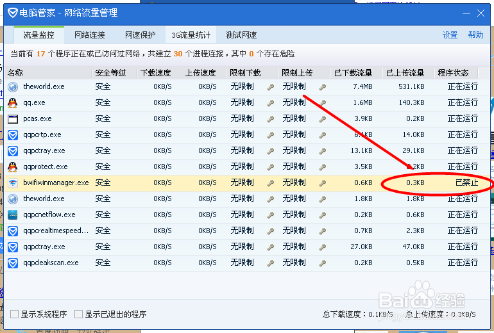Viewport: 494px width, 333px height.
Task: Select the qqpcleakscan.exe process name
Action: pos(51,263)
